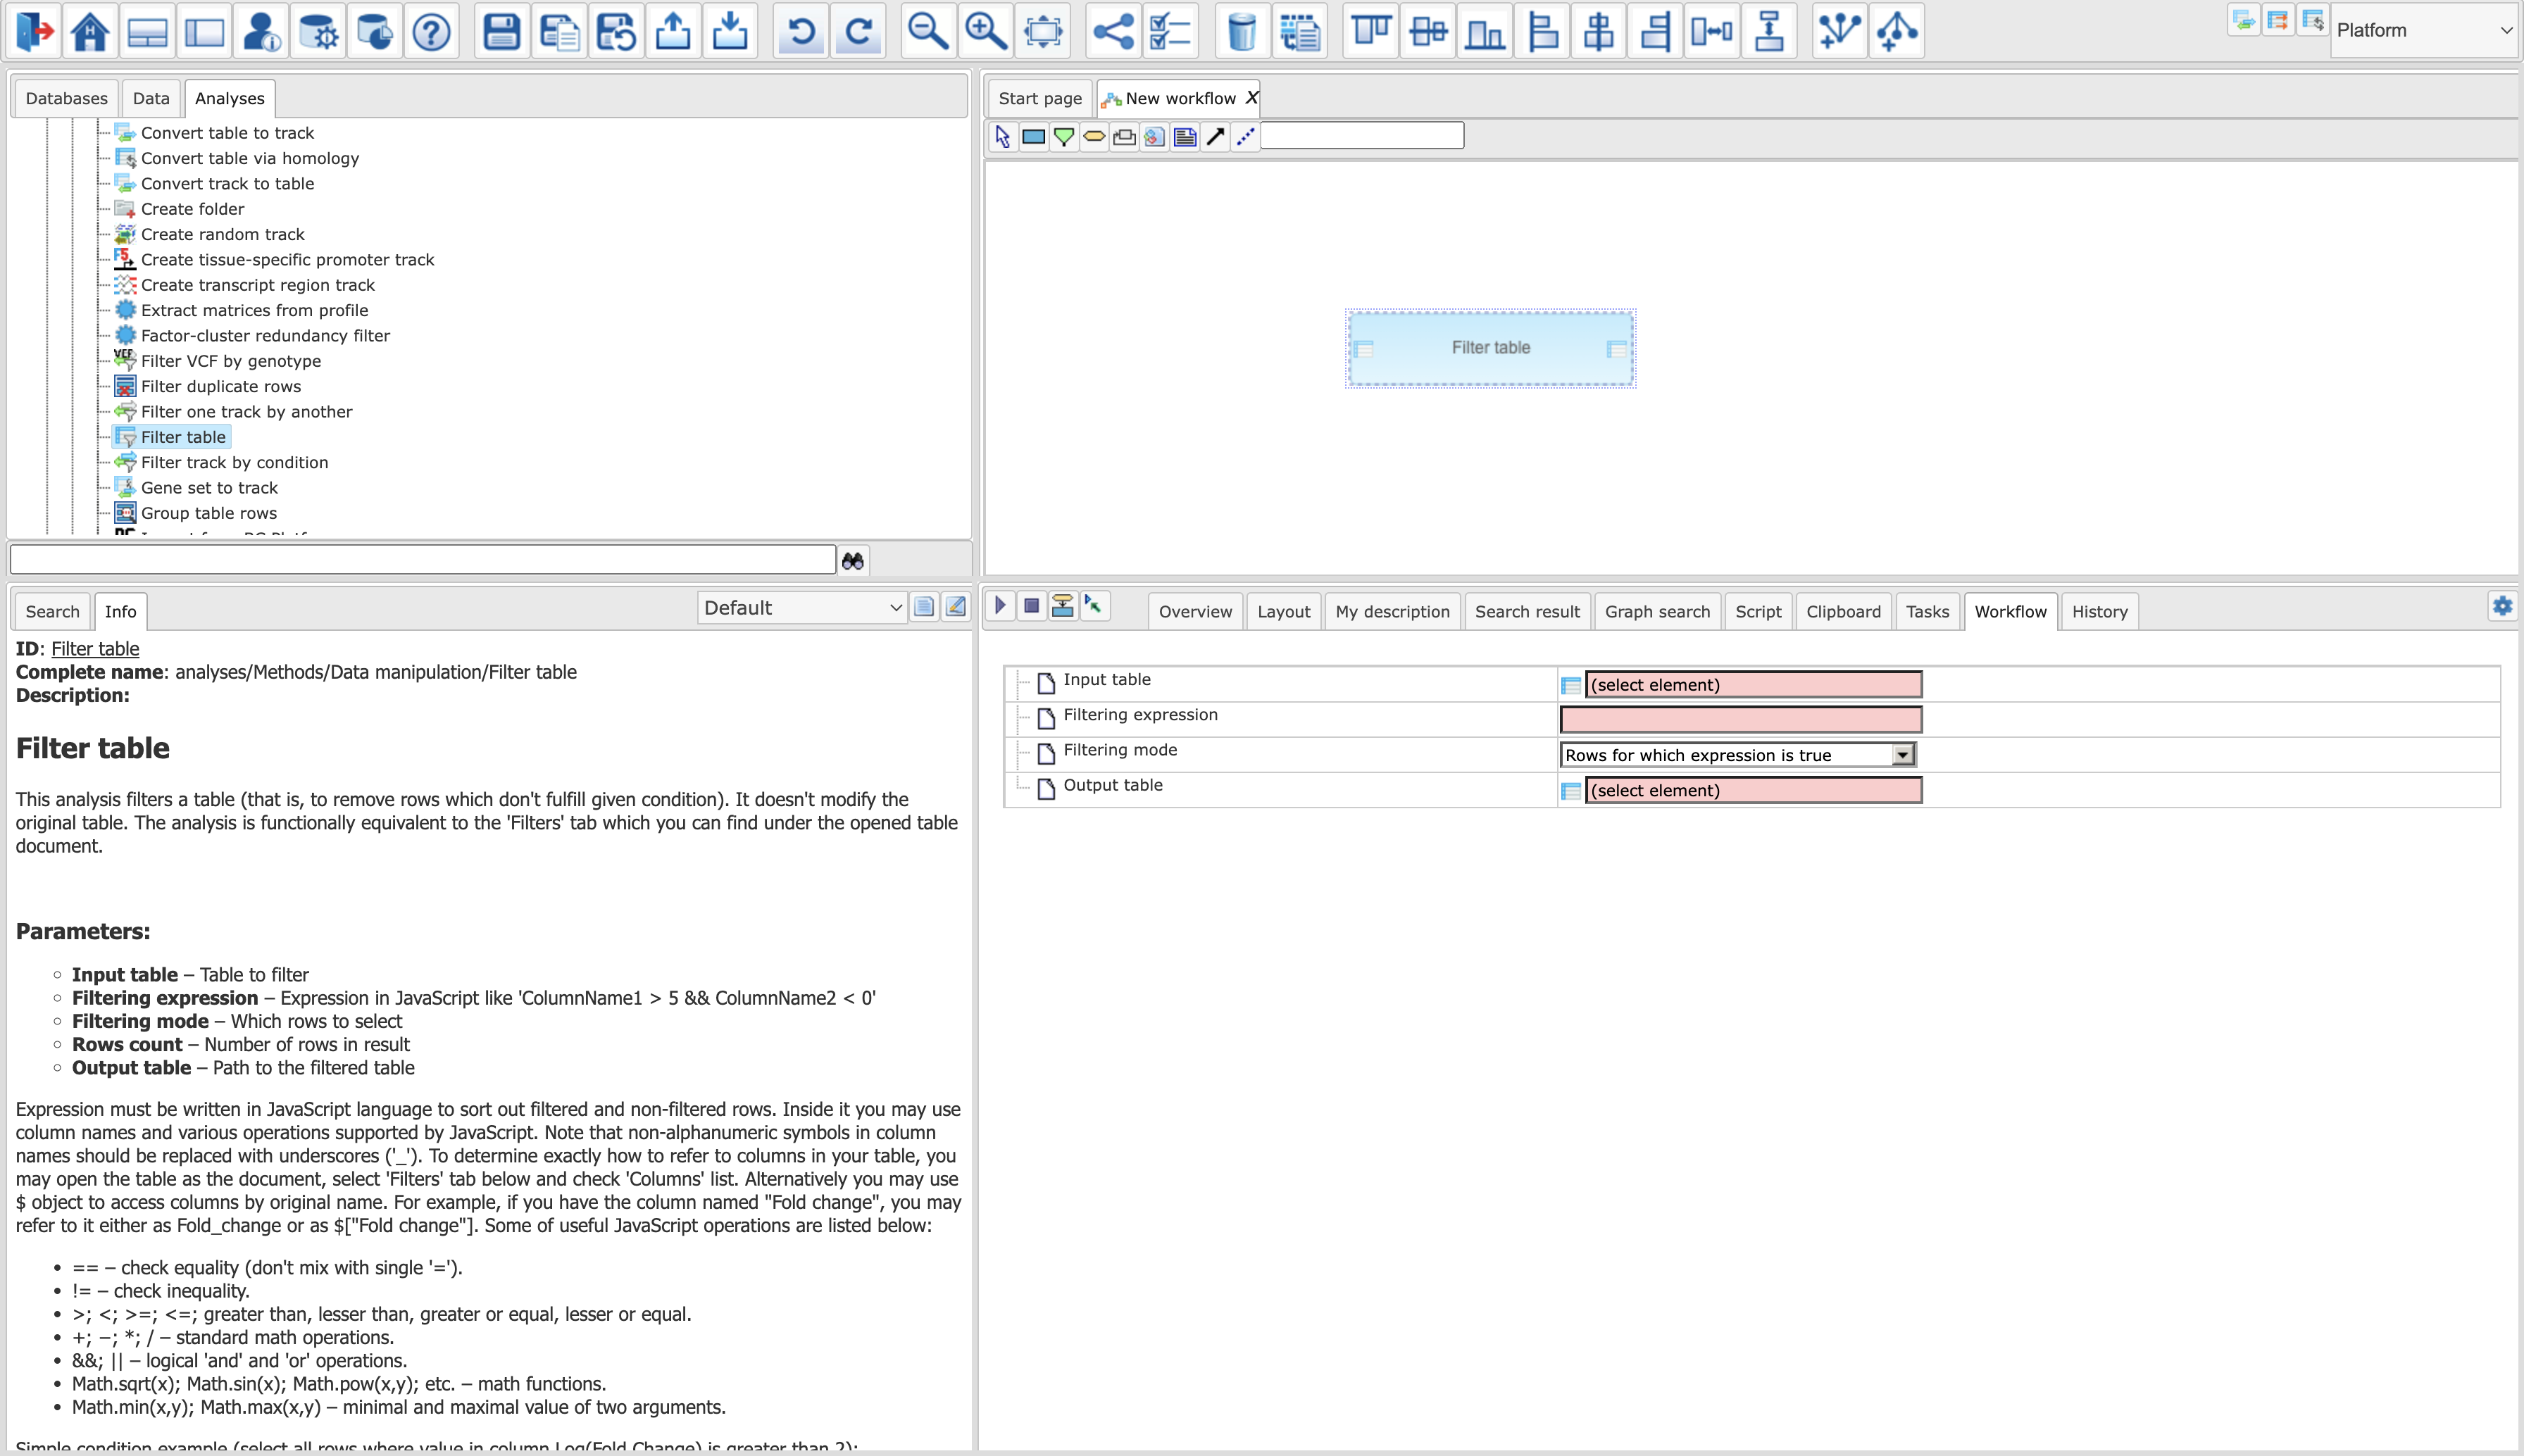Screen dimensions: 2524x1456
Task: Pick the dotted line connection tool
Action: pos(1245,136)
